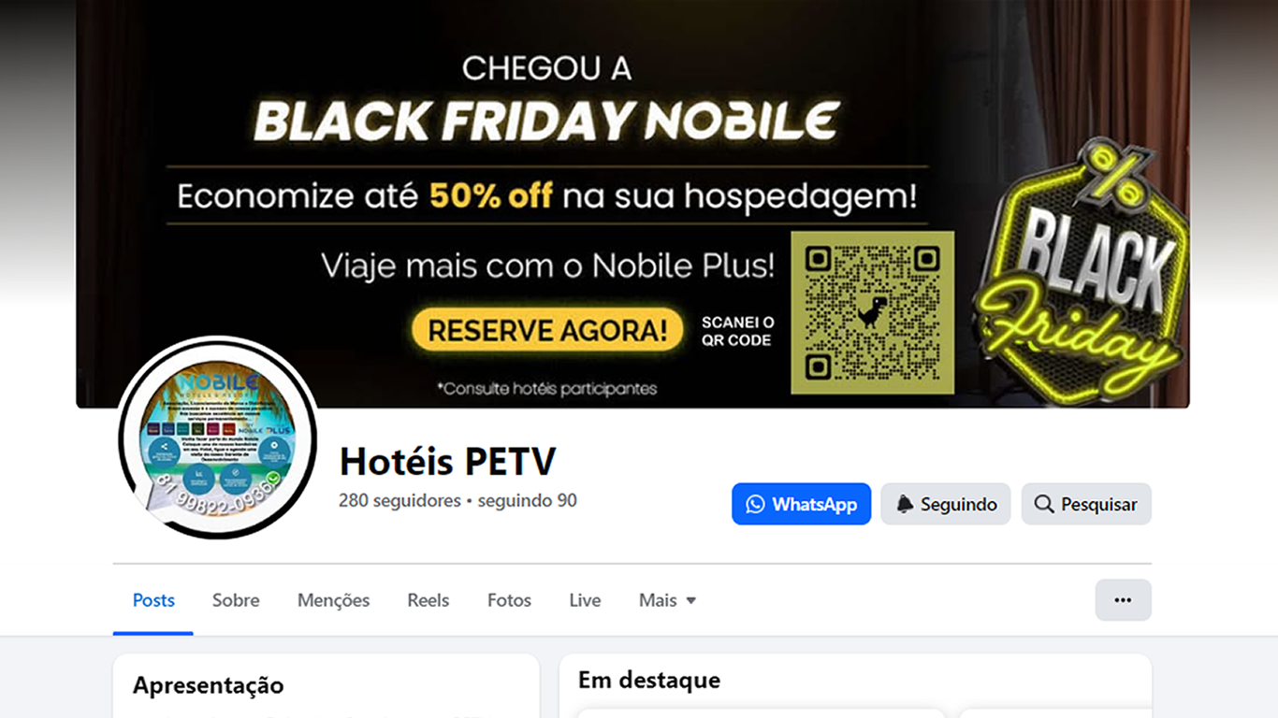Click the Black Friday Nobile cover photo
1278x718 pixels.
[x=632, y=204]
